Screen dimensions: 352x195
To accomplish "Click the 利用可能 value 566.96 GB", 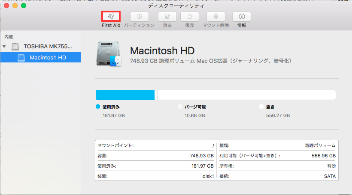I will click(x=324, y=156).
